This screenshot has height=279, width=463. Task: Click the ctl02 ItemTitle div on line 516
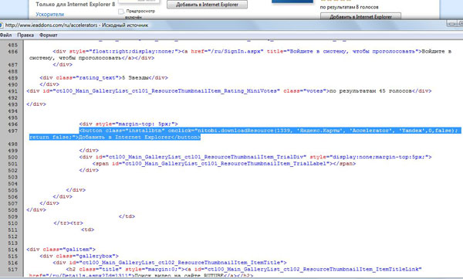170,263
